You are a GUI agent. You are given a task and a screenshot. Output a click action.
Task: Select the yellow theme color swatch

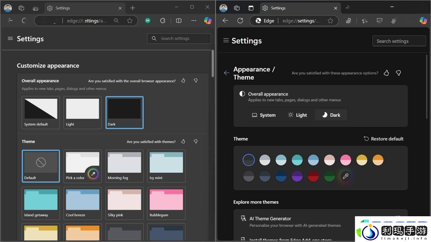(362, 160)
